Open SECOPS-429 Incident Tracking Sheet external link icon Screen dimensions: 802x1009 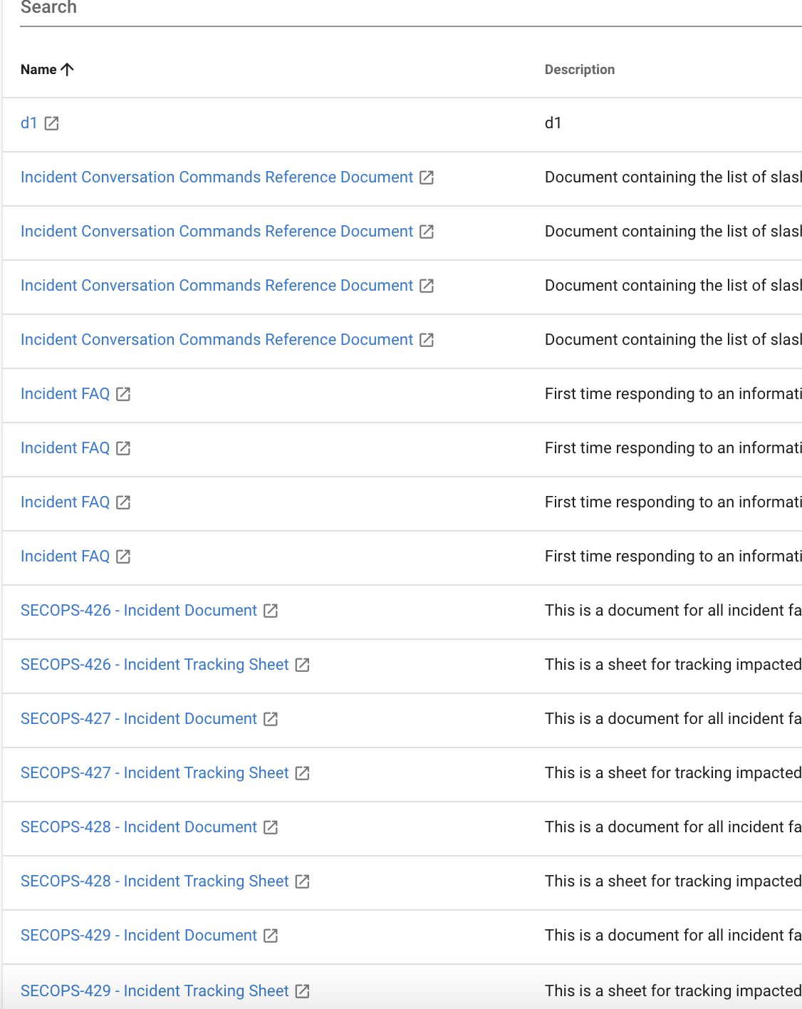tap(303, 991)
